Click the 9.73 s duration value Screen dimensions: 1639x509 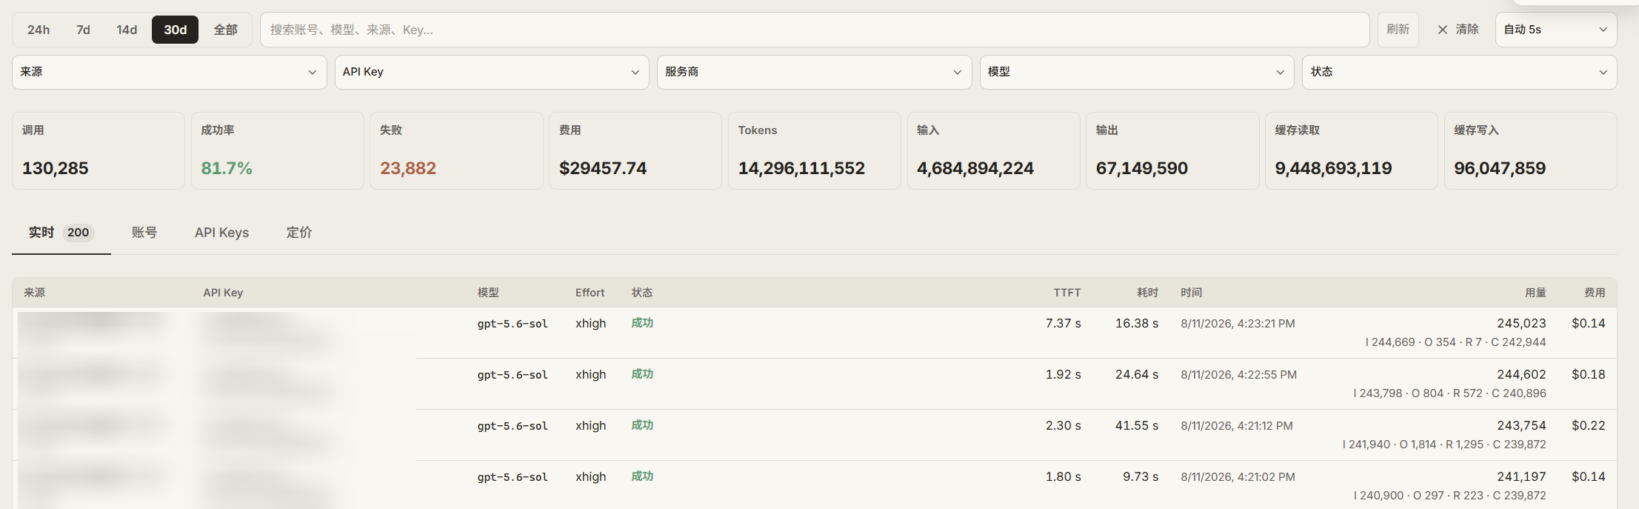pyautogui.click(x=1141, y=477)
